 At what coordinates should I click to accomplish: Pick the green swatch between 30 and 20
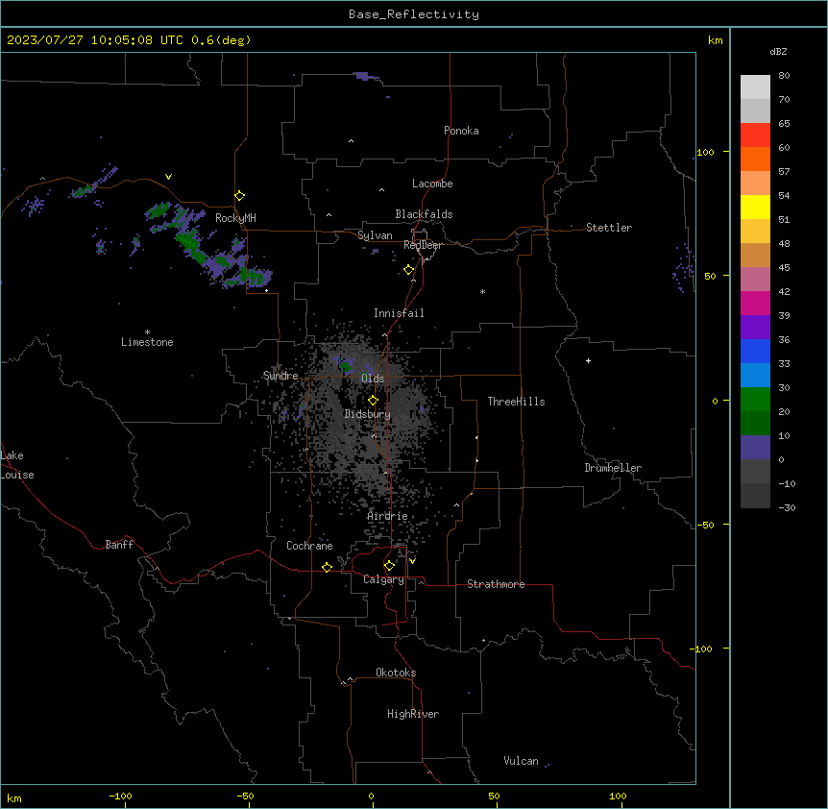(x=755, y=400)
